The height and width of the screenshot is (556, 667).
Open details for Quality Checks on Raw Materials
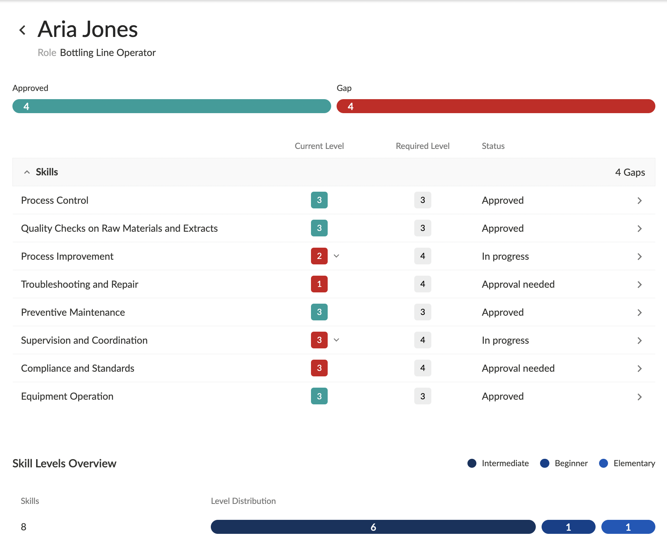pos(640,228)
